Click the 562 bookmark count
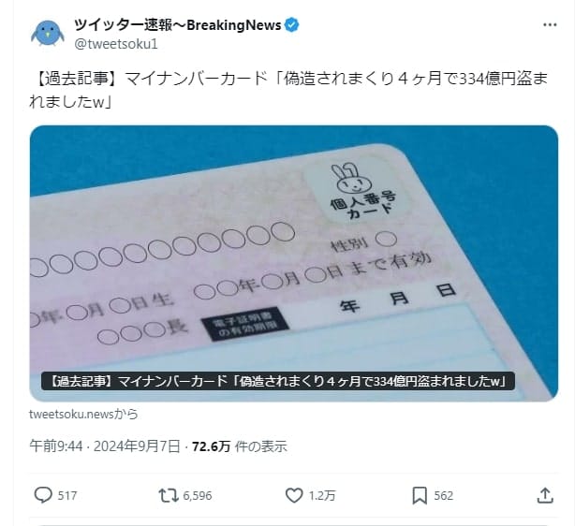This screenshot has width=575, height=526. 444,495
